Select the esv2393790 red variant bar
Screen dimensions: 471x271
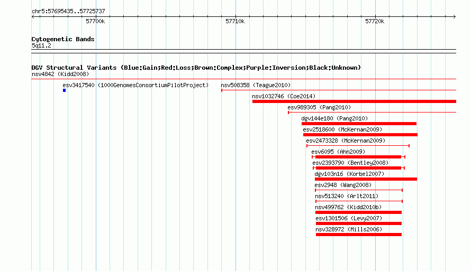tap(359, 168)
